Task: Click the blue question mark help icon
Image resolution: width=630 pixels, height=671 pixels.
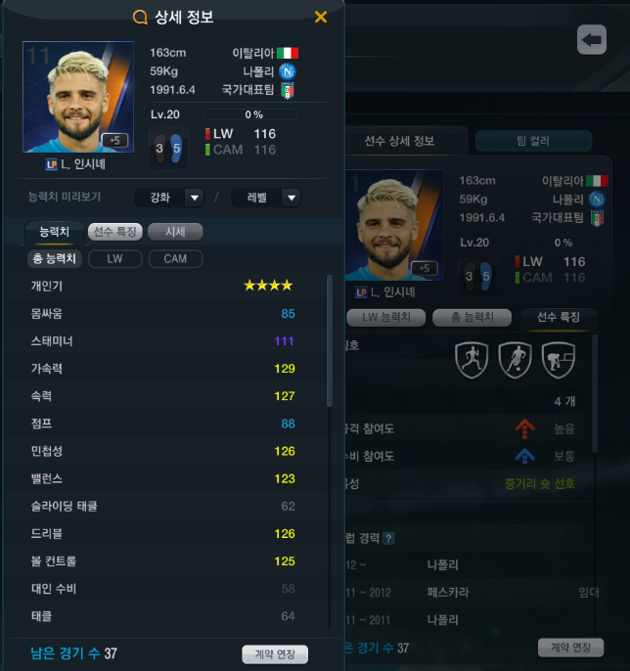Action: click(388, 538)
